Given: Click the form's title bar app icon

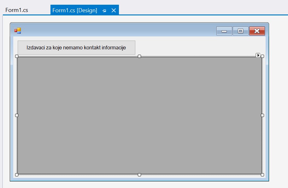Looking at the screenshot, I should click(x=18, y=30).
